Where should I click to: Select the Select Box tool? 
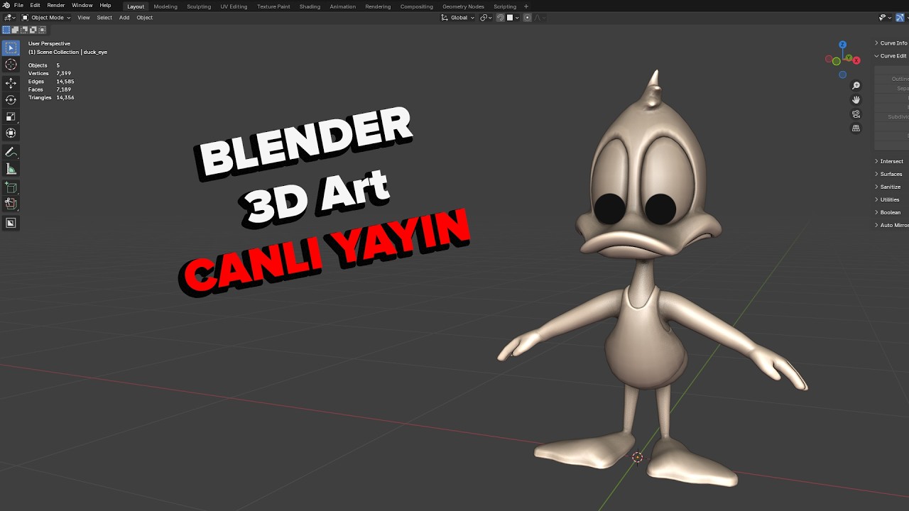click(11, 48)
